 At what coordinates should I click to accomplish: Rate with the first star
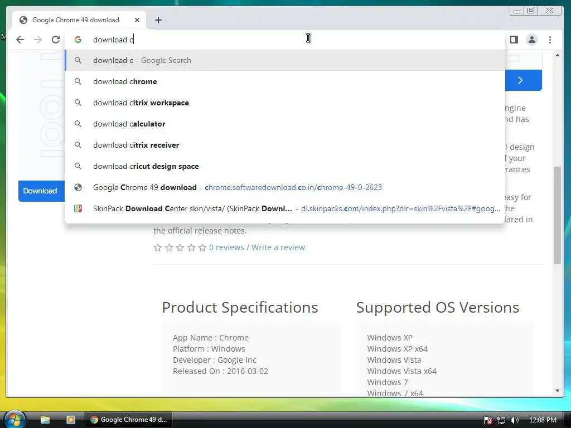tap(158, 247)
